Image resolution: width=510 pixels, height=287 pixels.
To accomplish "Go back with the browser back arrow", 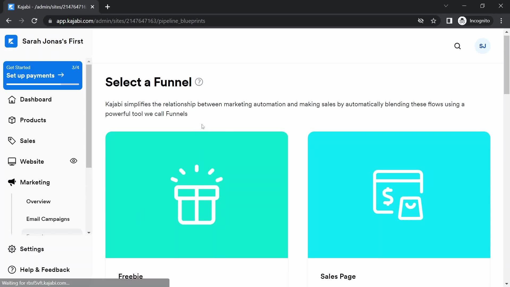I will (x=9, y=21).
